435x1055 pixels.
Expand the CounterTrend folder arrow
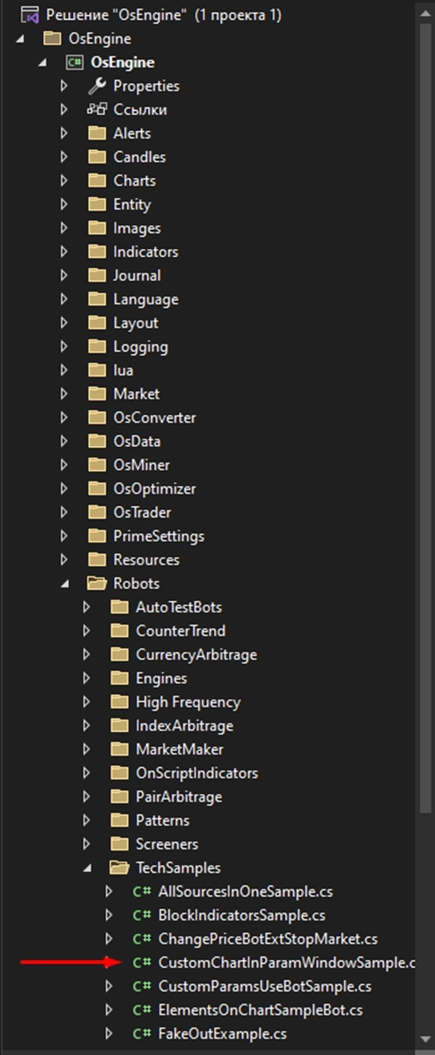[x=88, y=630]
